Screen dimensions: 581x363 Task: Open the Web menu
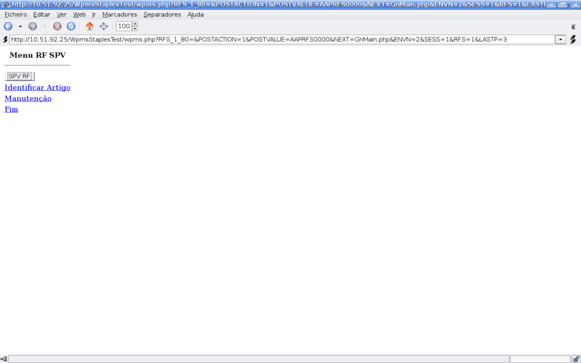[x=79, y=14]
